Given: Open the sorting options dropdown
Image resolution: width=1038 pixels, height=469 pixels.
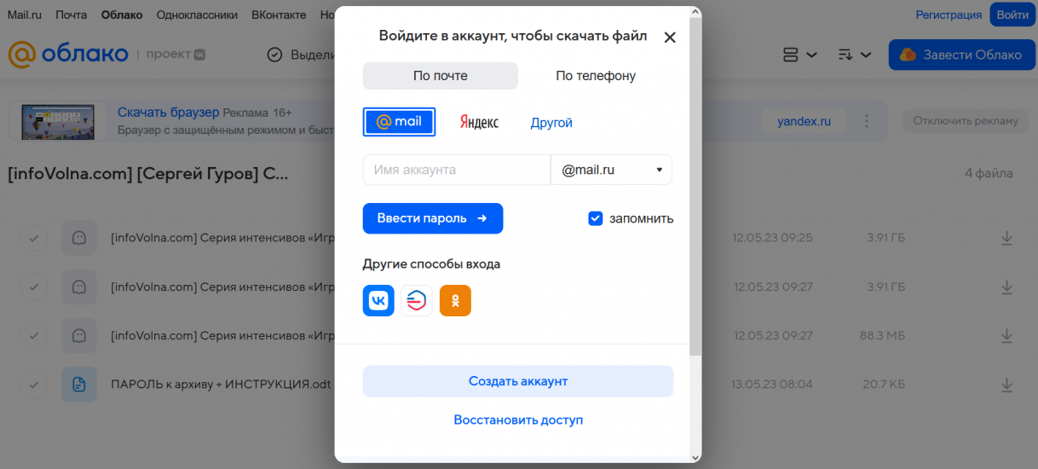Looking at the screenshot, I should (x=854, y=55).
